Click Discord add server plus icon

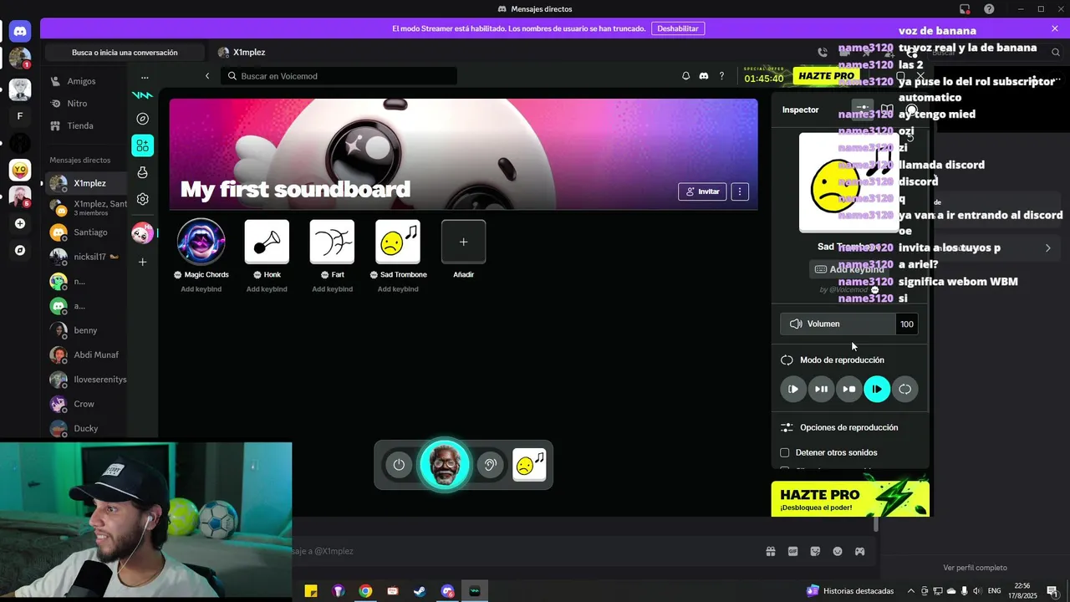[20, 223]
